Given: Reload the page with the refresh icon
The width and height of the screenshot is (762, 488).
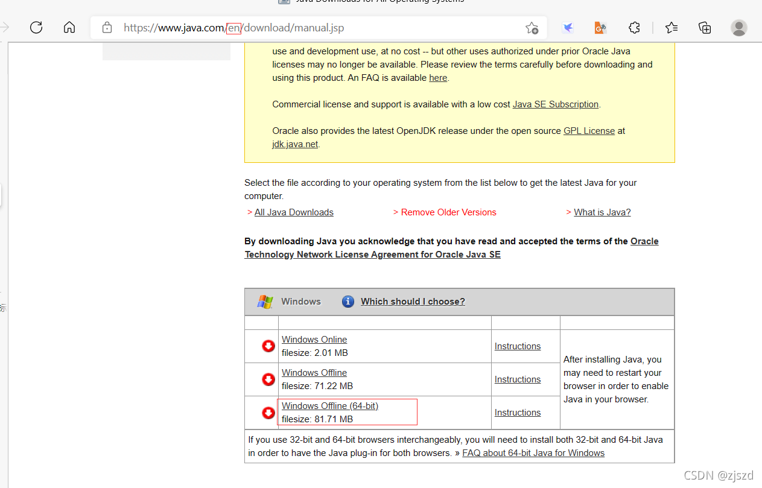Looking at the screenshot, I should click(x=36, y=27).
